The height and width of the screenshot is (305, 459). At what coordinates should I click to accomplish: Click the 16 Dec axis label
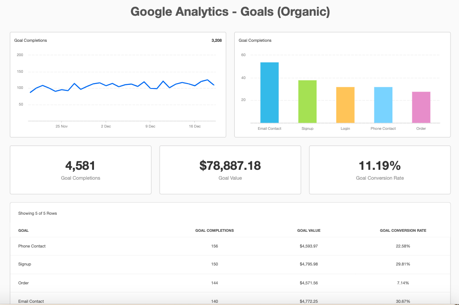tap(195, 126)
